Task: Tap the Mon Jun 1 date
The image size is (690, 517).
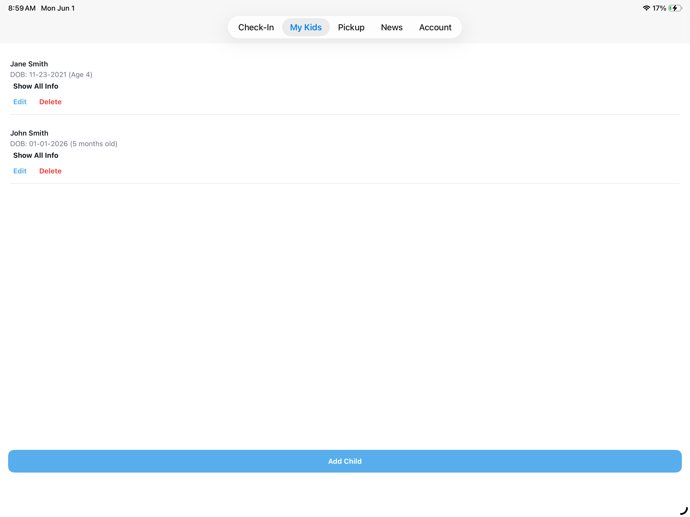Action: coord(58,8)
